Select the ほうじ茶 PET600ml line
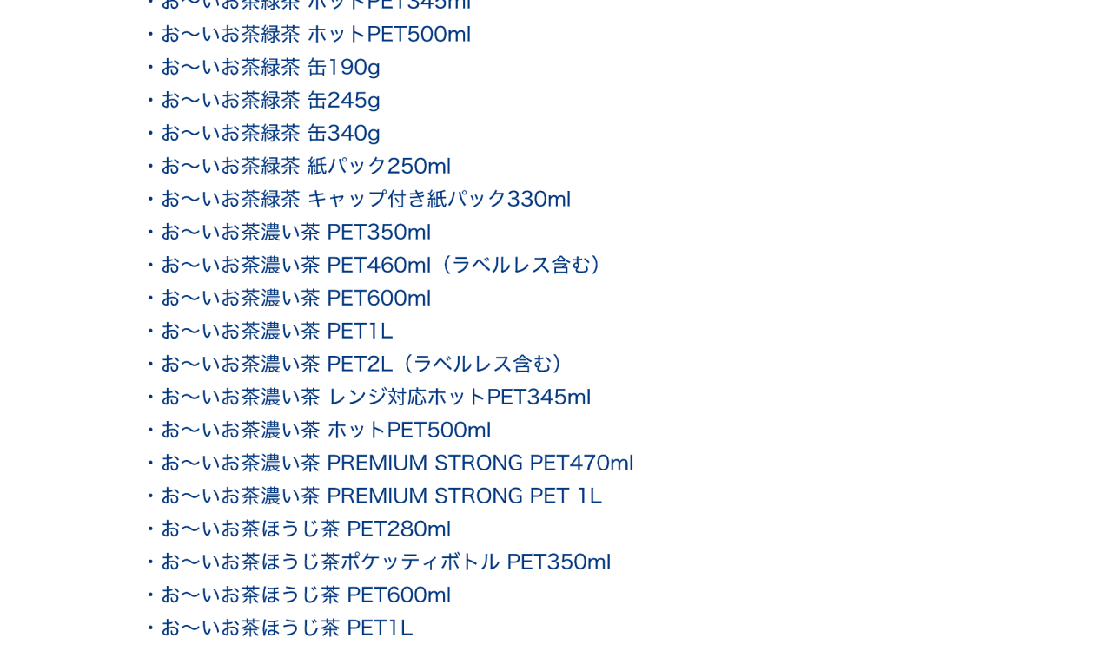Viewport: 1112px width, 651px height. point(306,595)
